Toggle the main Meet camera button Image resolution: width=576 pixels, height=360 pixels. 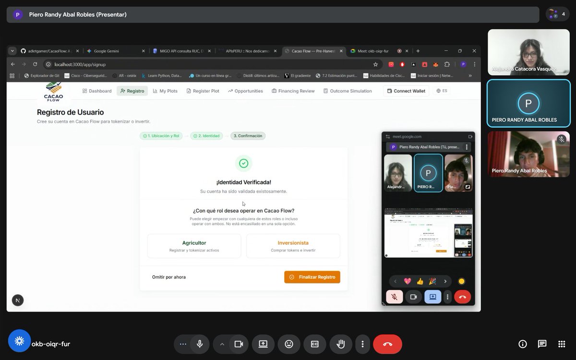click(239, 344)
